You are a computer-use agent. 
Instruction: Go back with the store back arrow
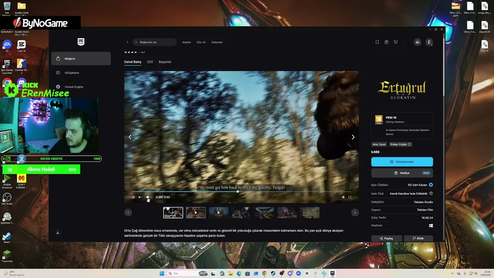pos(127,42)
